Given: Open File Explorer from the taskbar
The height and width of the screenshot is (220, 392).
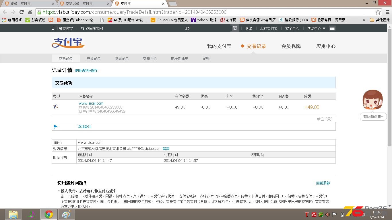Looking at the screenshot, I should [x=13, y=214].
